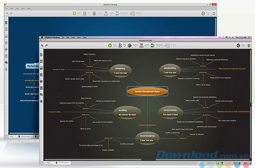Select the Collaborating topic node
The width and height of the screenshot is (255, 168).
170,70
